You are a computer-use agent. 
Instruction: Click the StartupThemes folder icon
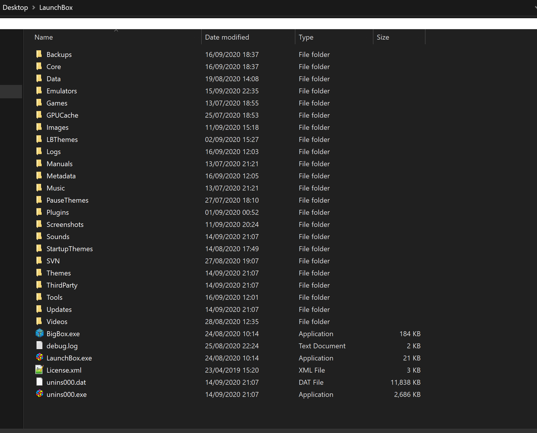click(39, 248)
